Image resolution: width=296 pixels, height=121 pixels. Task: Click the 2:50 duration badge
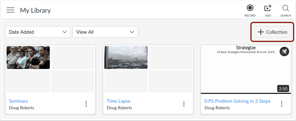pos(283,89)
